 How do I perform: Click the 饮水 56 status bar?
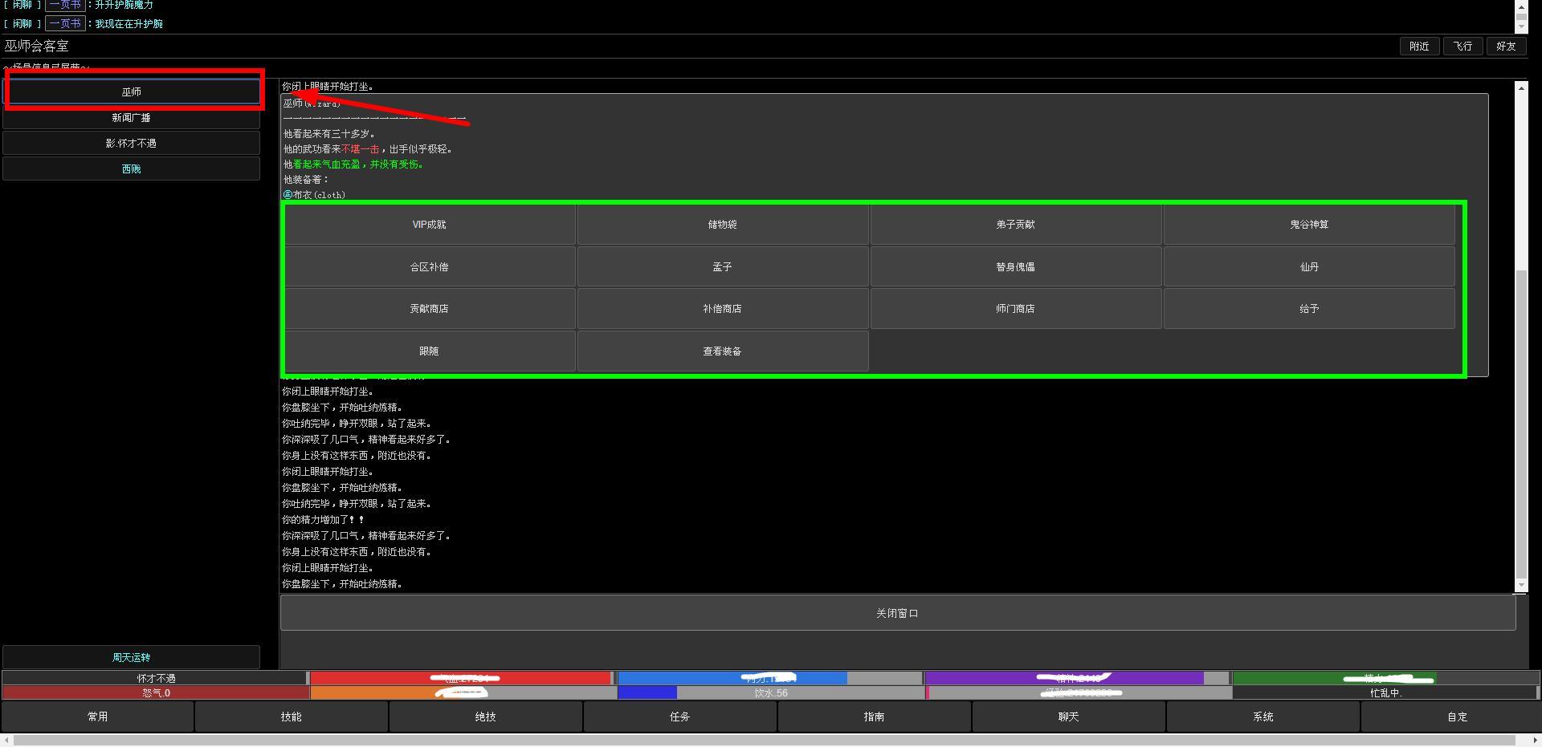(771, 692)
